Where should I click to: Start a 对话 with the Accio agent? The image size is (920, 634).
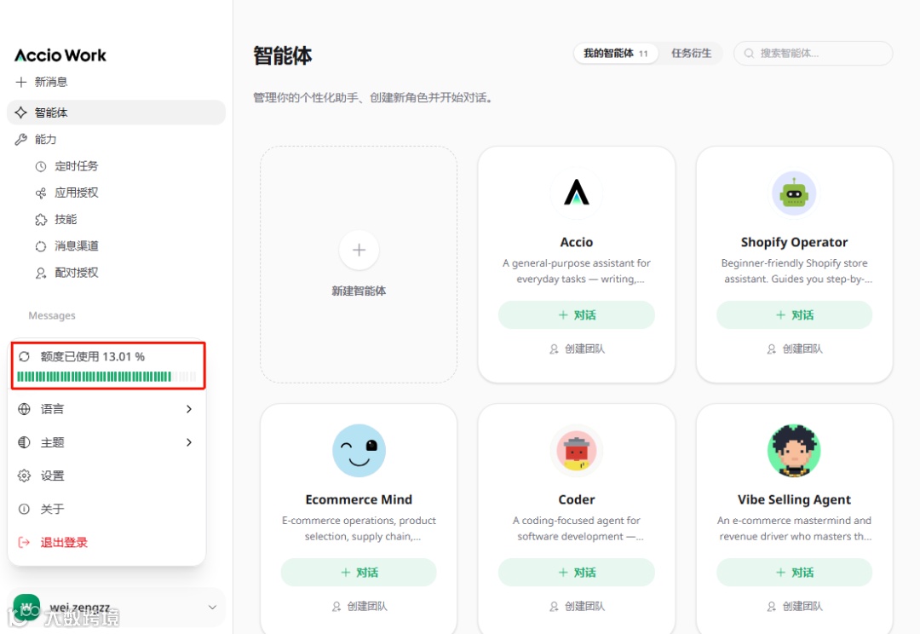576,315
